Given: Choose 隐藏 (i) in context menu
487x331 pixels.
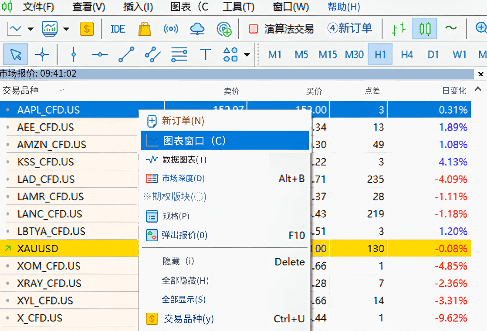Looking at the screenshot, I should [225, 261].
